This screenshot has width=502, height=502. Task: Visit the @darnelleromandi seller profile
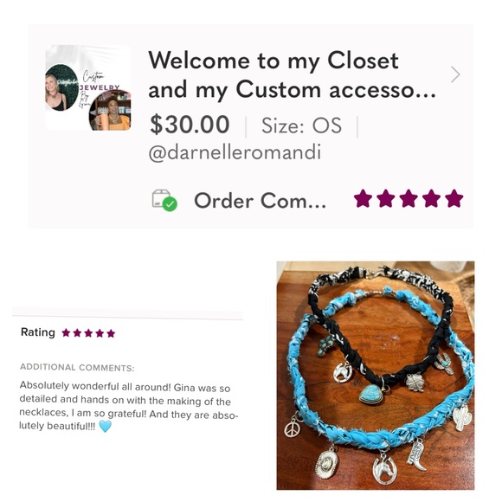pos(235,152)
